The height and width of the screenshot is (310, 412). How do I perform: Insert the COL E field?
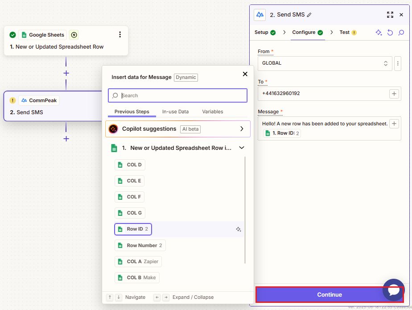pos(130,181)
